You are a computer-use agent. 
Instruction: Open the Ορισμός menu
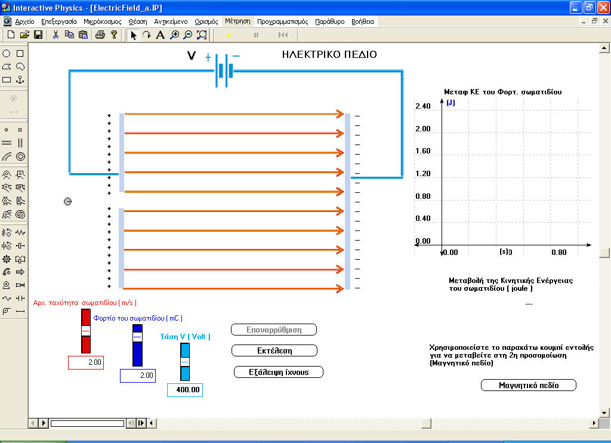[x=206, y=21]
